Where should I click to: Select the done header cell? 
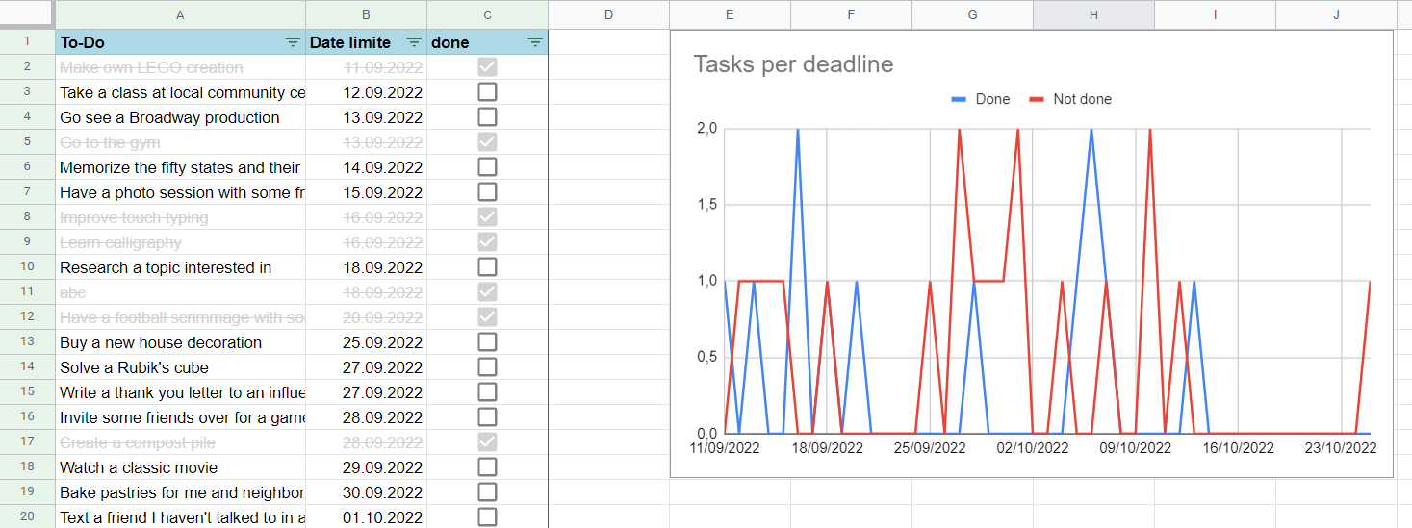(x=488, y=42)
